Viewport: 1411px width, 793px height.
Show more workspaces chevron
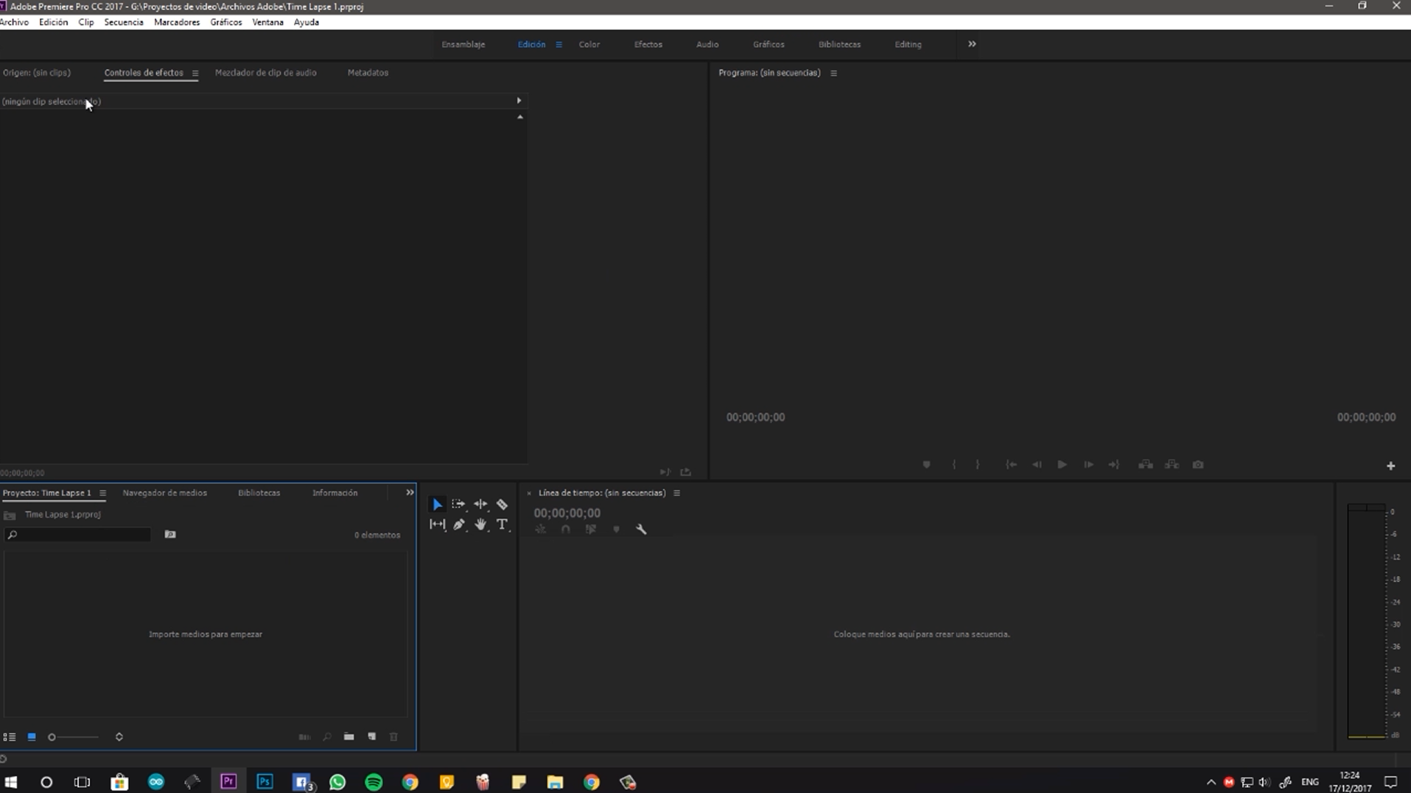972,44
